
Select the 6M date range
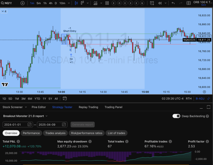(30, 99)
